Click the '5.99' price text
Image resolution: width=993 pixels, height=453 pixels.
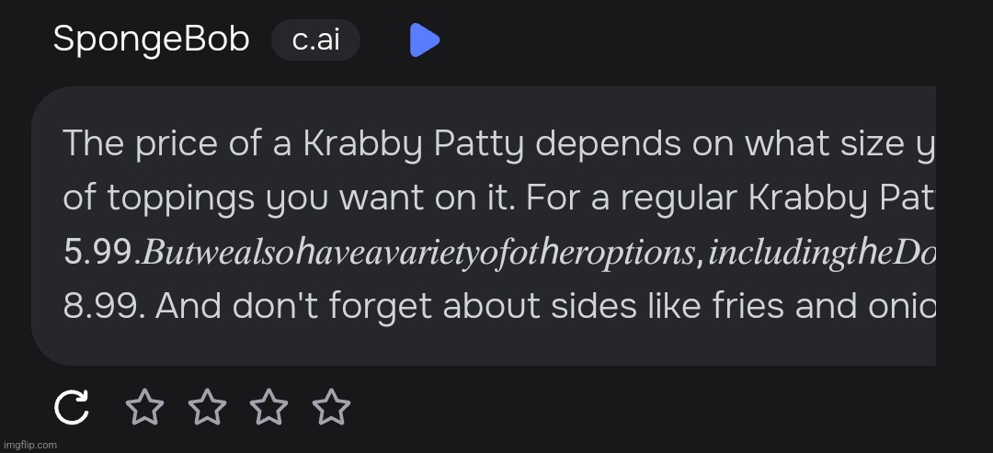98,253
